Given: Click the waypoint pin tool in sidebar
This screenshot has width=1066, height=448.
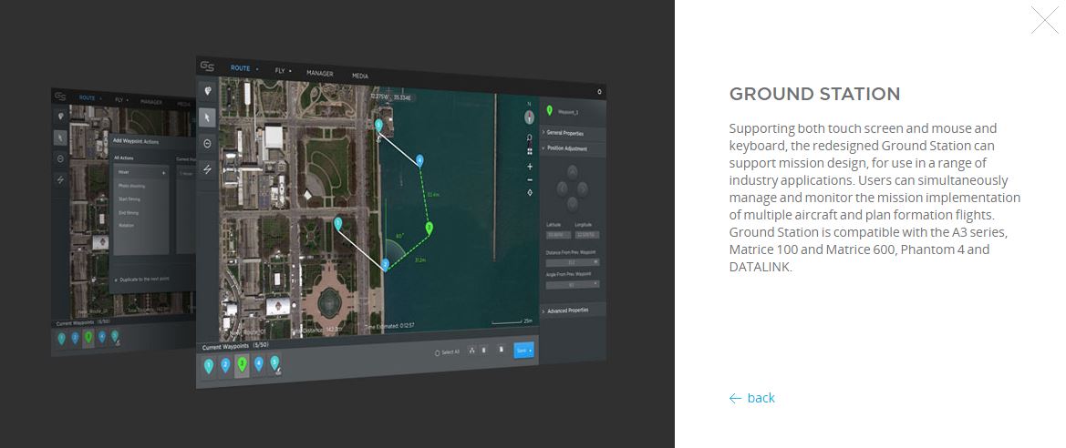Looking at the screenshot, I should click(x=208, y=90).
